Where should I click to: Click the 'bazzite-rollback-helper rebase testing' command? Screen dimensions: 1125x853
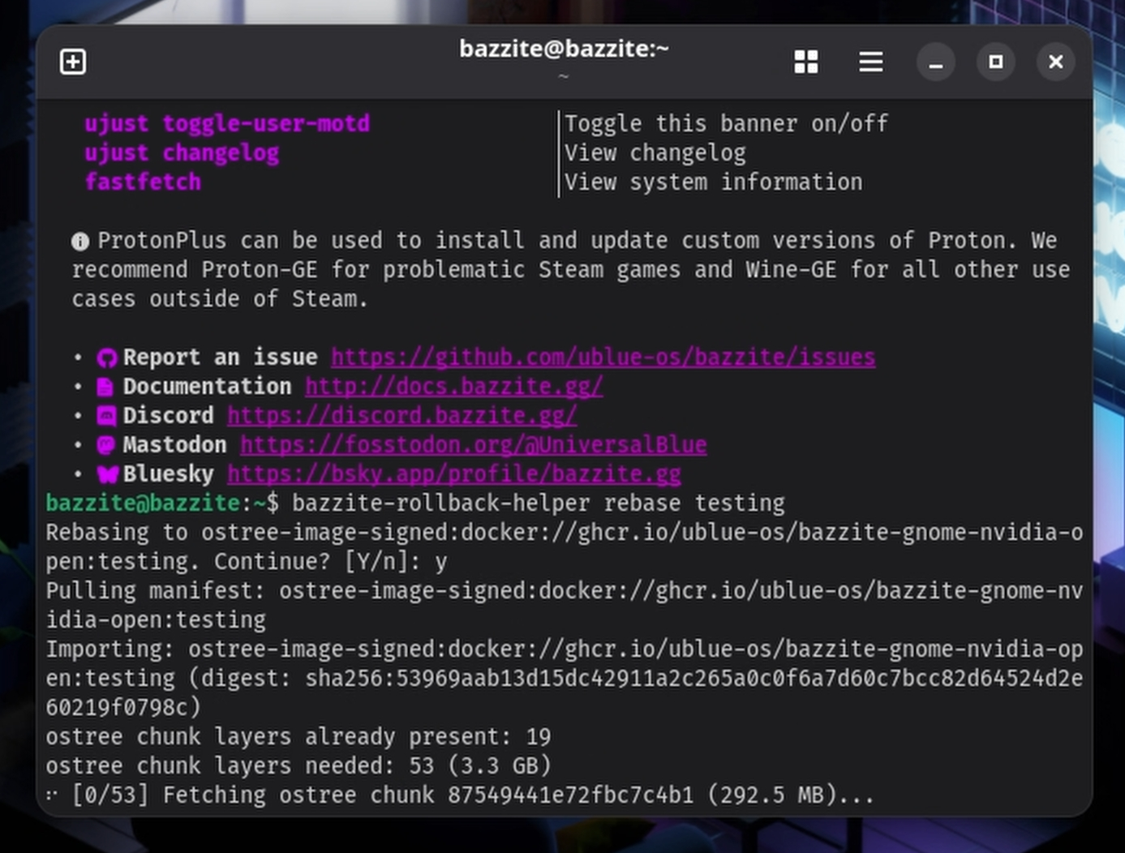coord(539,504)
